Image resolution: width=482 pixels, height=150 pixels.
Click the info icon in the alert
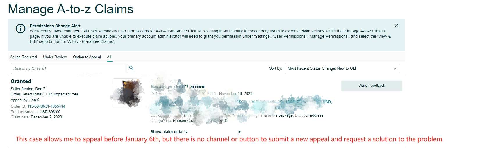pyautogui.click(x=20, y=29)
